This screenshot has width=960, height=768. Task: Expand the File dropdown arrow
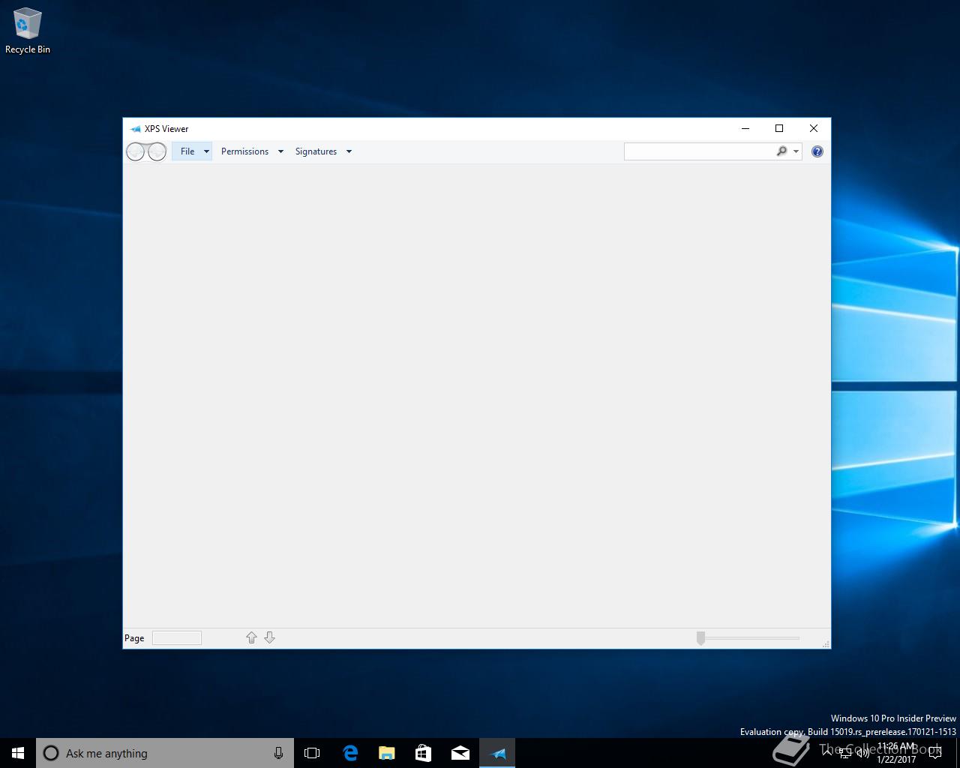click(x=206, y=151)
